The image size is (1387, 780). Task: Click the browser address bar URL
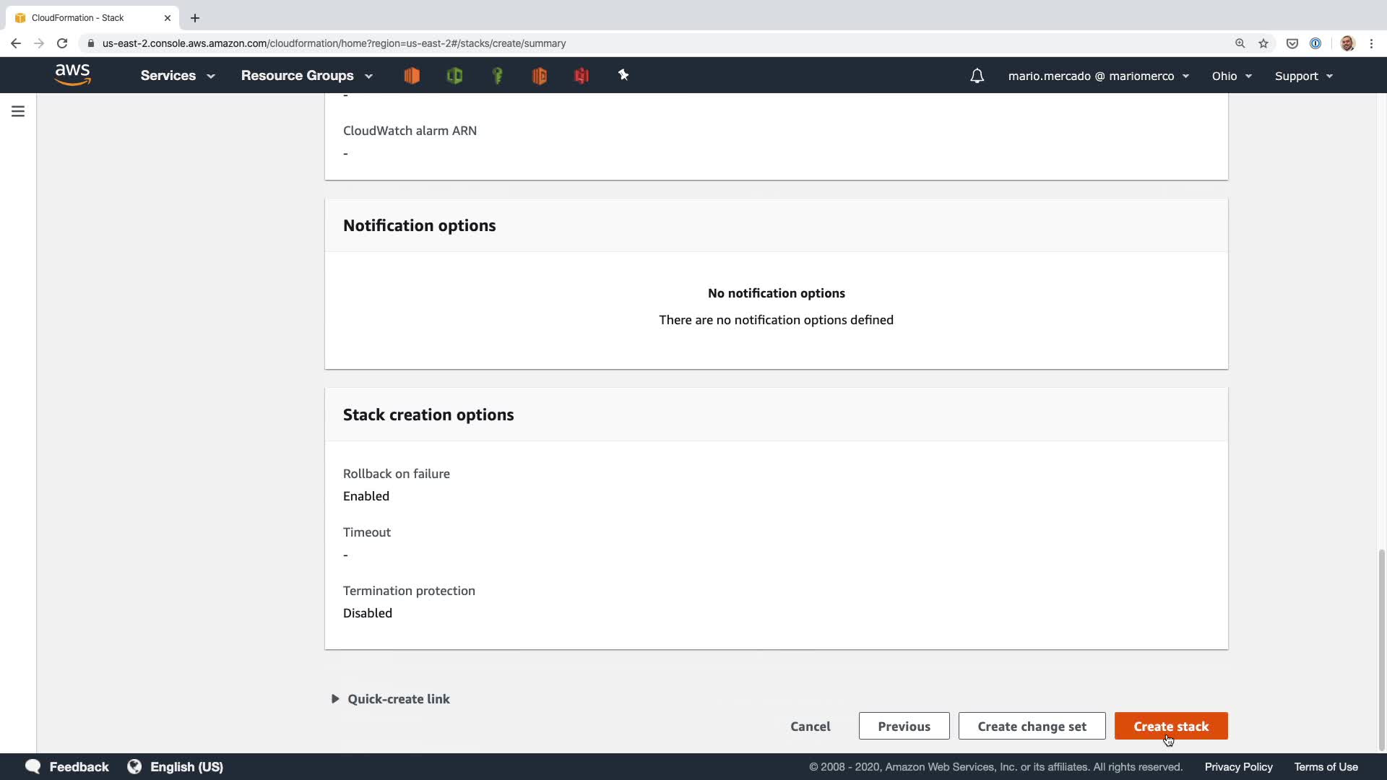[334, 43]
